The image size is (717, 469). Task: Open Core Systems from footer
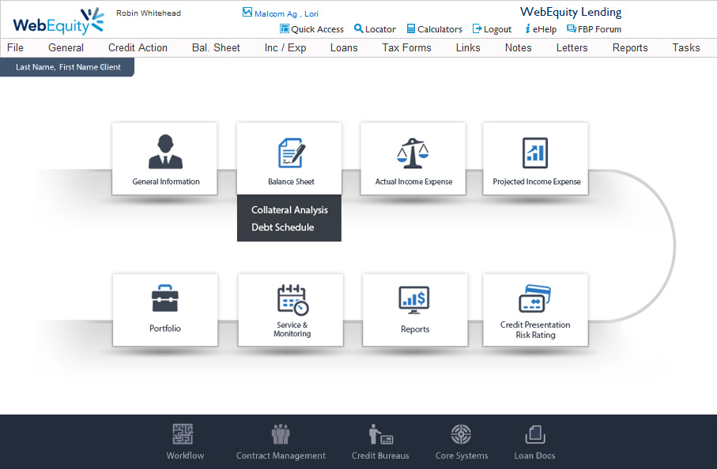click(x=462, y=434)
